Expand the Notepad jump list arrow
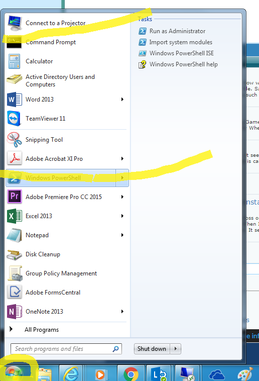This screenshot has height=381, width=259. [x=122, y=235]
